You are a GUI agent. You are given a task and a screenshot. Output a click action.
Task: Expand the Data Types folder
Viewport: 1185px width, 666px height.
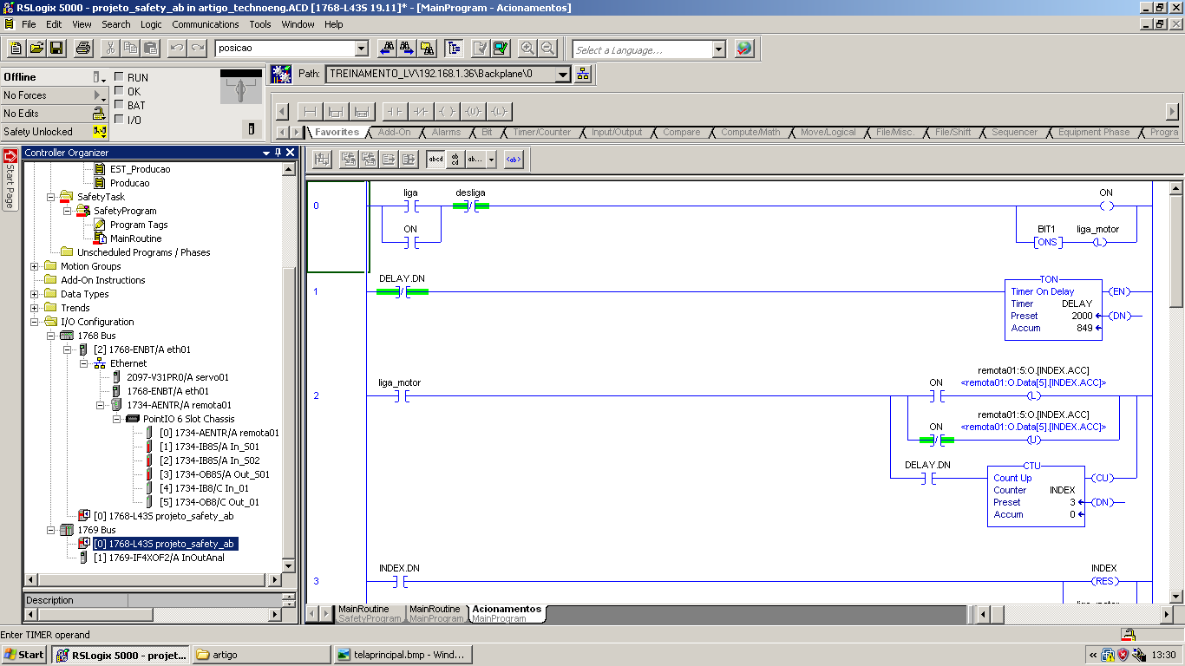click(x=35, y=294)
